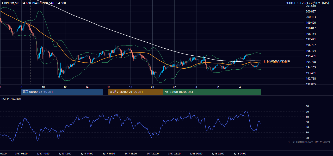
Task: Click the 3/18 00:00 time axis label
Action: 196,153
